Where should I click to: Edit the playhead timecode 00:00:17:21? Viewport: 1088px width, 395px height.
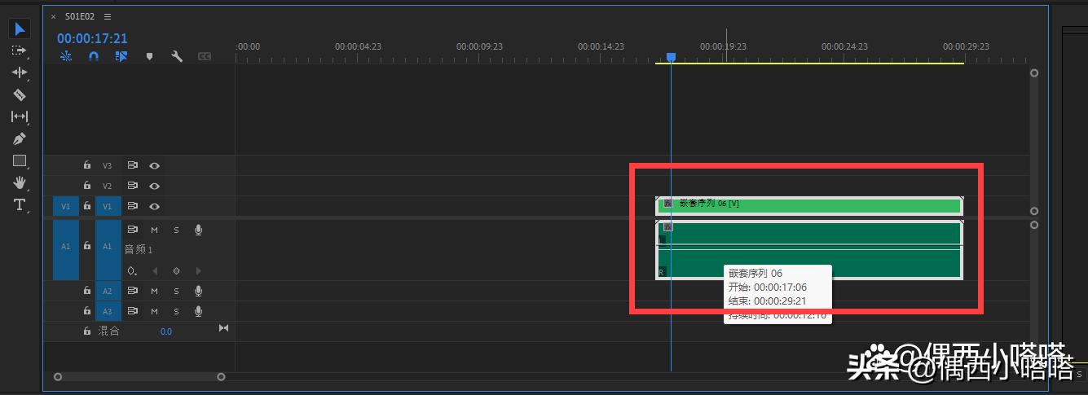92,38
